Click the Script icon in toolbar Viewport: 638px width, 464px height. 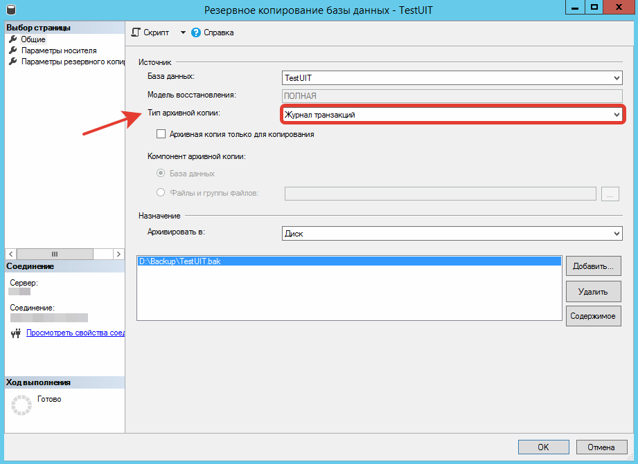click(136, 33)
